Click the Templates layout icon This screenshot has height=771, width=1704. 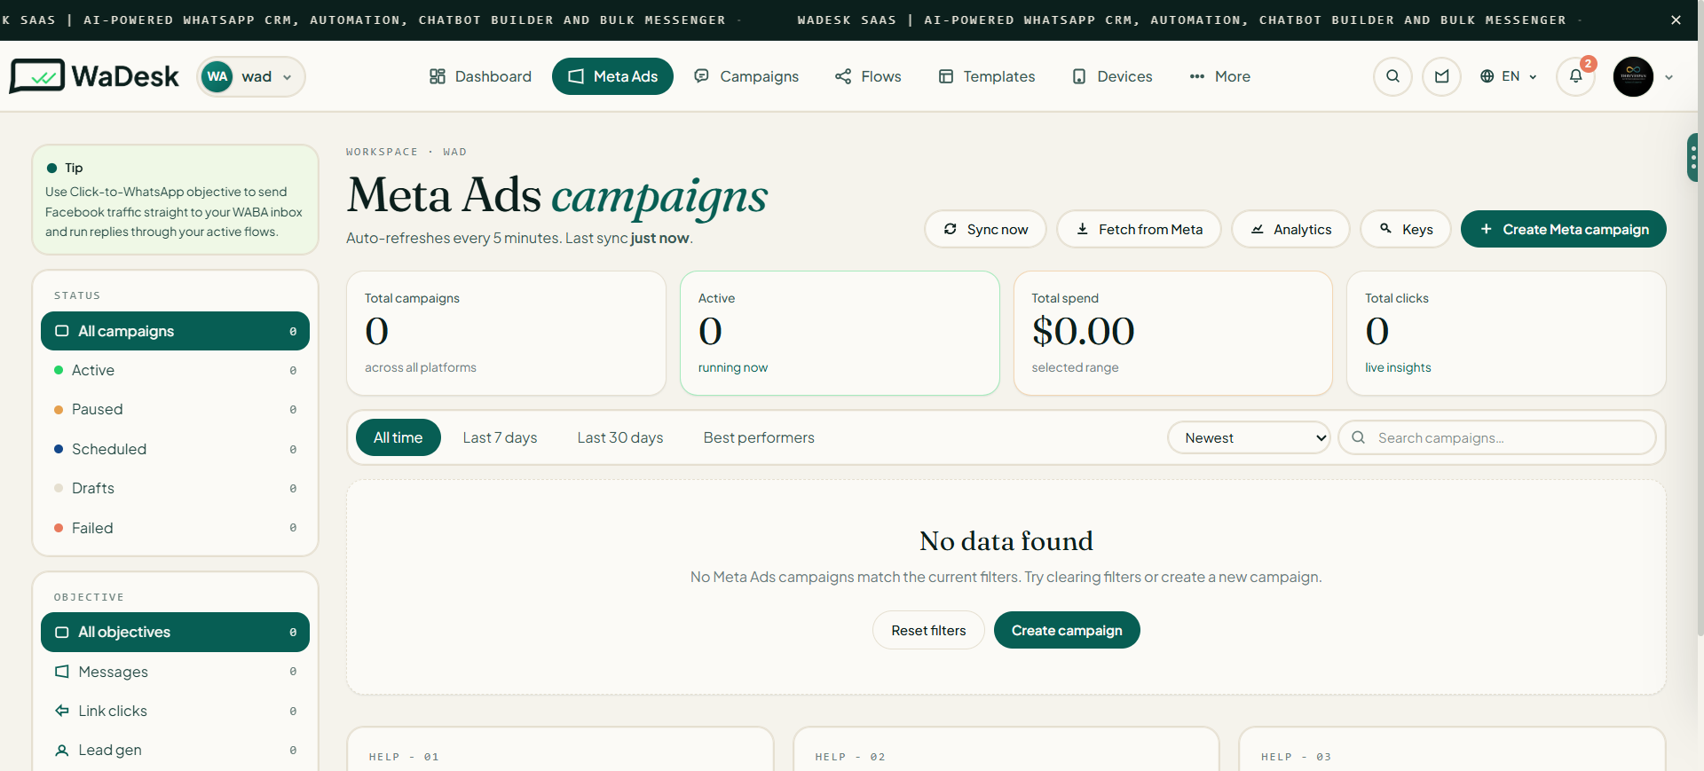tap(946, 76)
